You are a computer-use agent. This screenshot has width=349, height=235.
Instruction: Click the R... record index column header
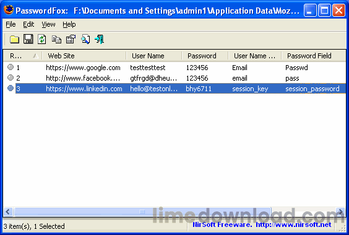point(23,56)
